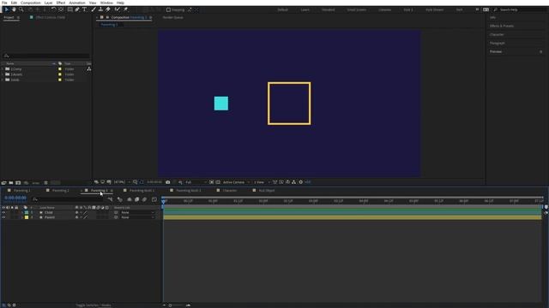Click the timeline current time display
Screen dimensions: 549x308
click(x=15, y=198)
